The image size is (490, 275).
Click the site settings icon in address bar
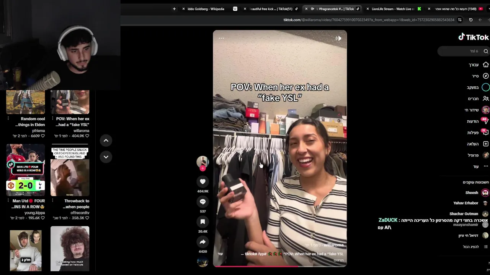460,20
